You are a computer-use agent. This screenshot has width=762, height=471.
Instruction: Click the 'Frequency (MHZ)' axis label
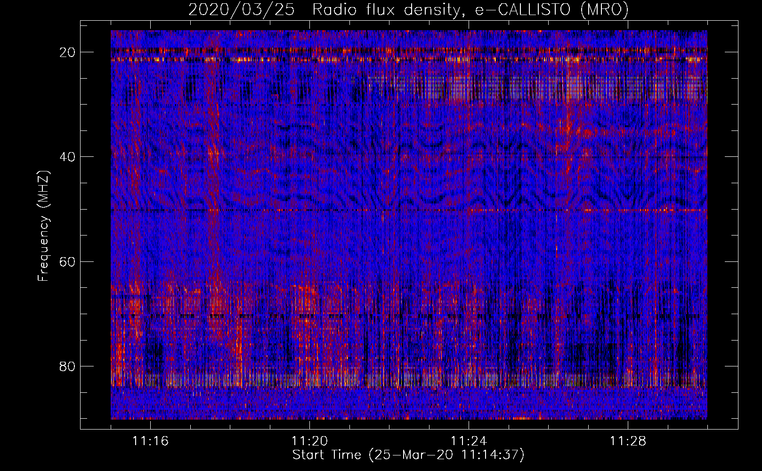(43, 226)
